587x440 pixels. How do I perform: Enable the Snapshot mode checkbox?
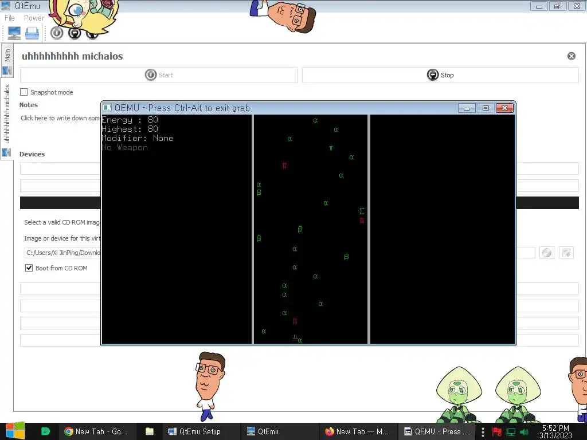click(24, 92)
